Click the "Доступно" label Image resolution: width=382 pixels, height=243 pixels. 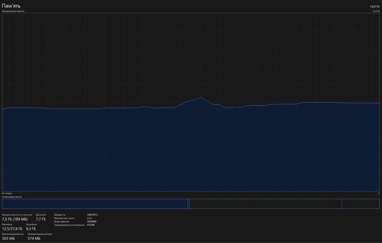tap(41, 215)
